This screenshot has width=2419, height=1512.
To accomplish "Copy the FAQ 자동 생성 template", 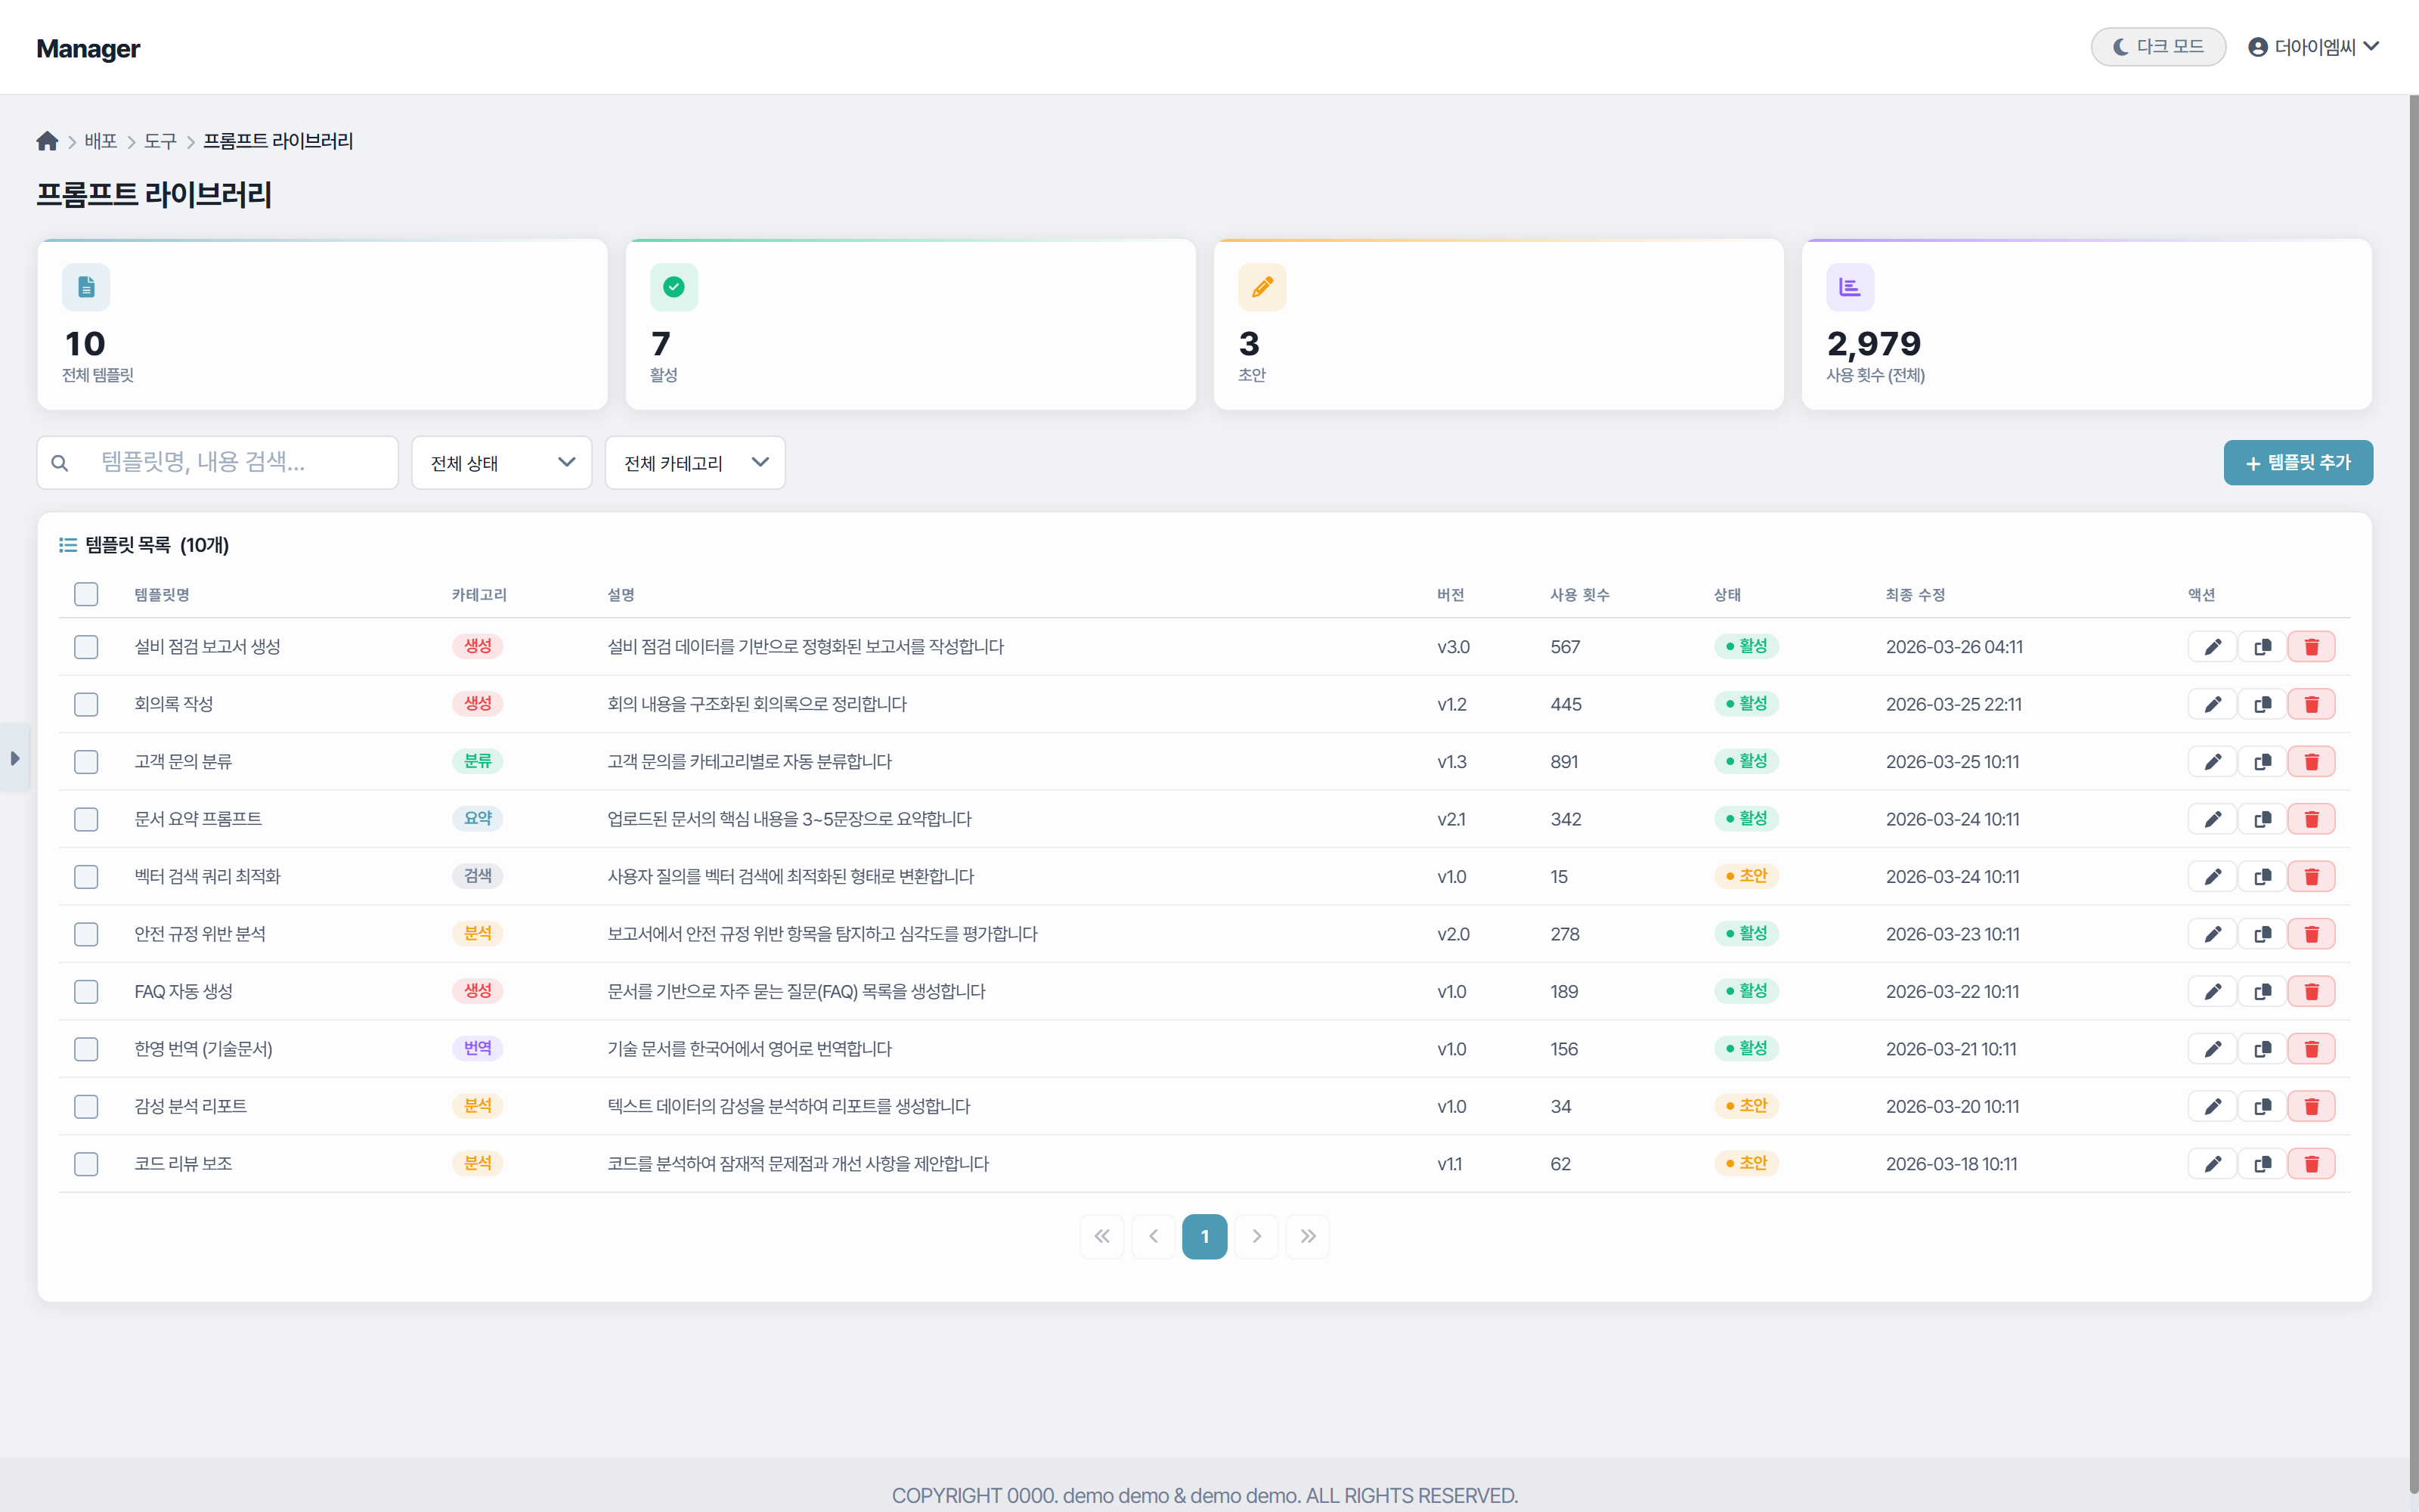I will point(2262,992).
